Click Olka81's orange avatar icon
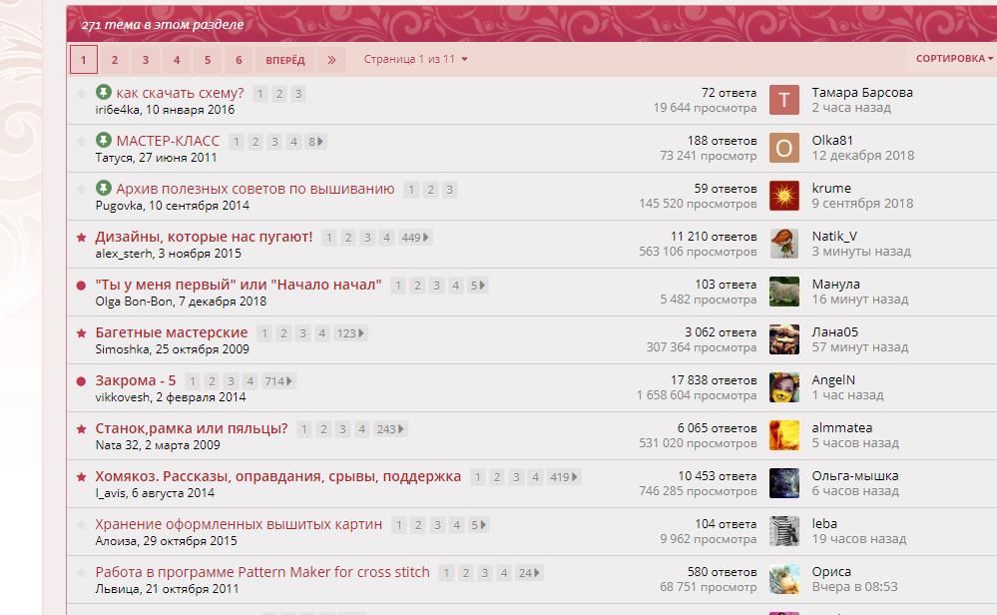 coord(784,148)
